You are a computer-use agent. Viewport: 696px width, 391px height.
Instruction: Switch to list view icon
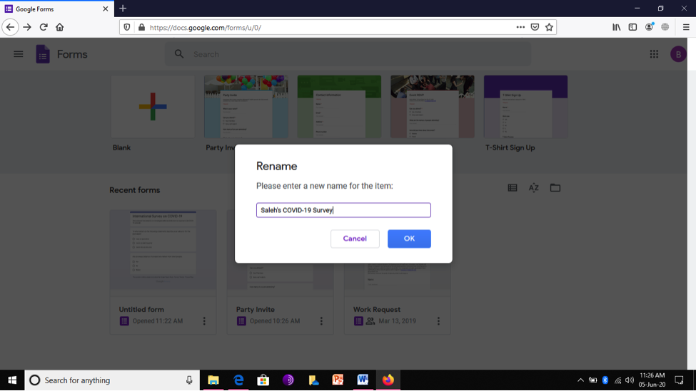[x=513, y=188]
